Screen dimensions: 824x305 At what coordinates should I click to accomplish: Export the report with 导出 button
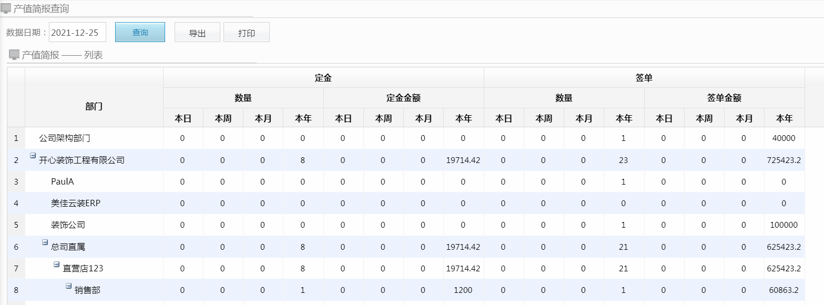(x=197, y=33)
